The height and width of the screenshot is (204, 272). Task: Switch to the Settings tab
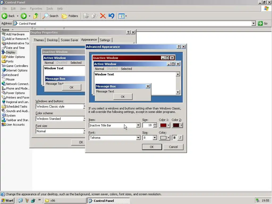coord(105,40)
